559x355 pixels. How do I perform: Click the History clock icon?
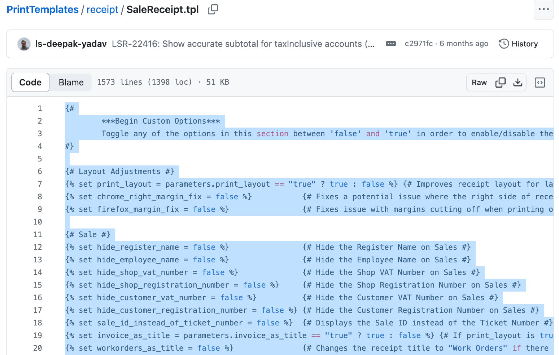coord(503,44)
